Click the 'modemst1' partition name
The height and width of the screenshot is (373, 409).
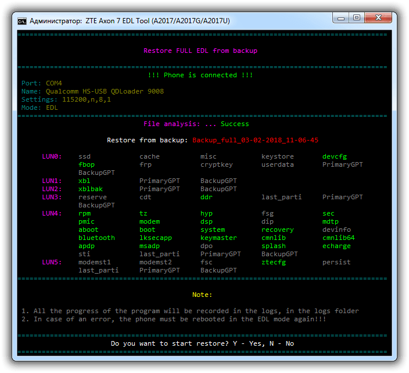(x=95, y=262)
